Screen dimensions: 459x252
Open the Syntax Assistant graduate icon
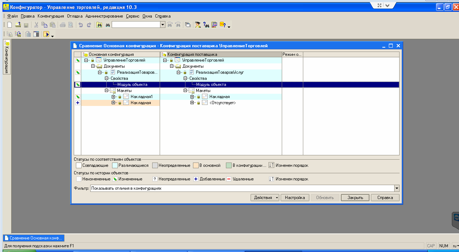[x=198, y=25]
